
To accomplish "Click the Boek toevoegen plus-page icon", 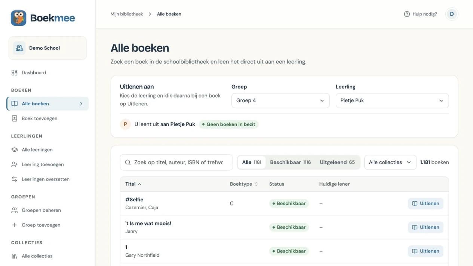I will pos(15,118).
